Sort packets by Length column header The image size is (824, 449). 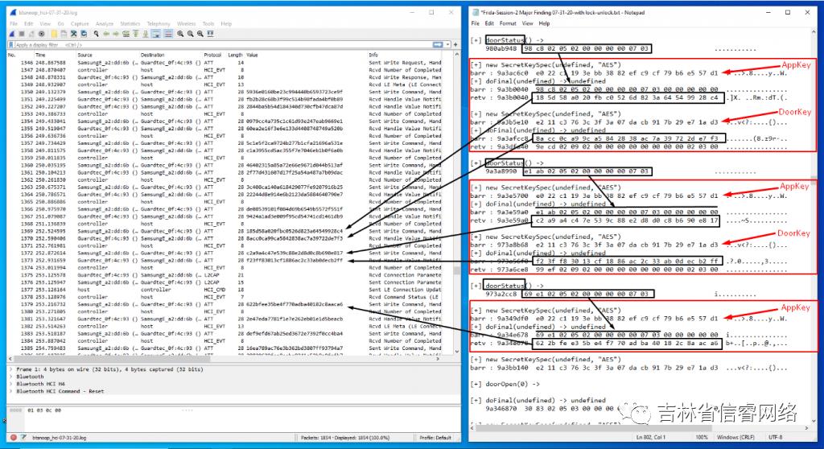tap(236, 55)
